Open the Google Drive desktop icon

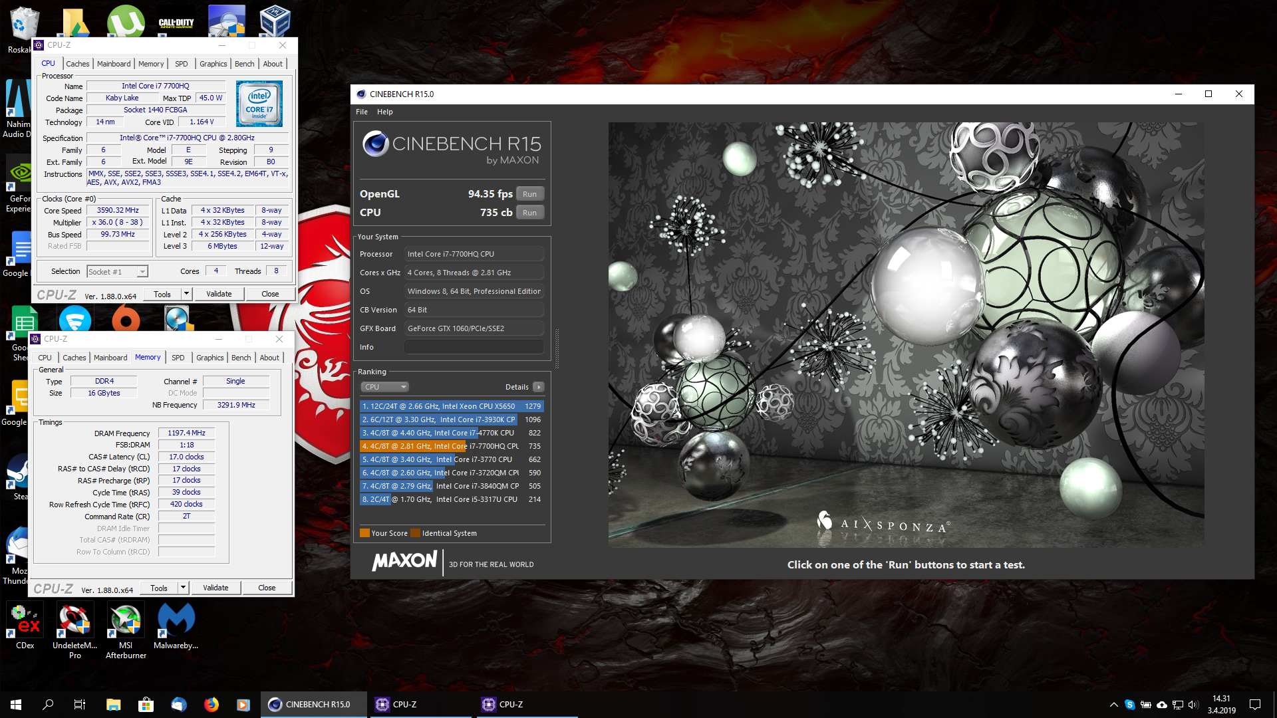coord(75,21)
